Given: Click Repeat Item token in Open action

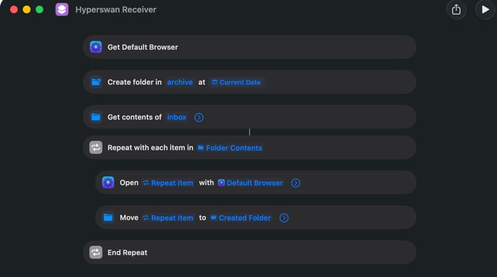Looking at the screenshot, I should point(168,183).
